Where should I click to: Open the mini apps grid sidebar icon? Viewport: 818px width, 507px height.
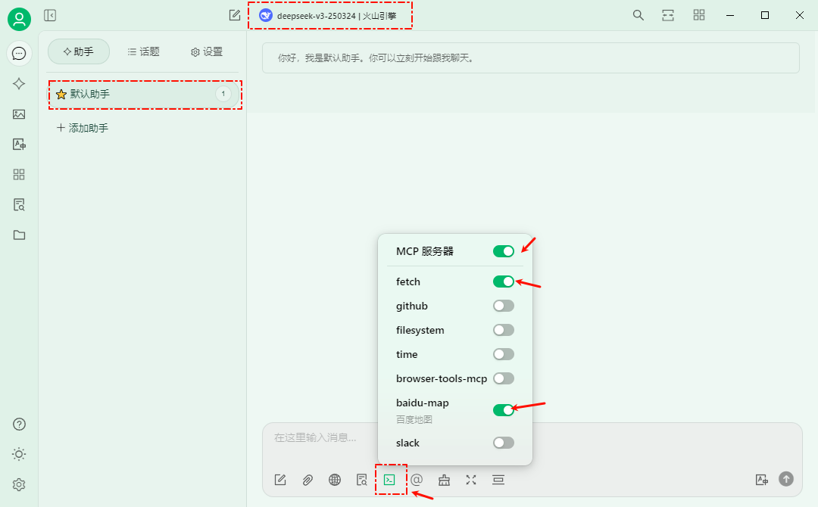point(19,175)
